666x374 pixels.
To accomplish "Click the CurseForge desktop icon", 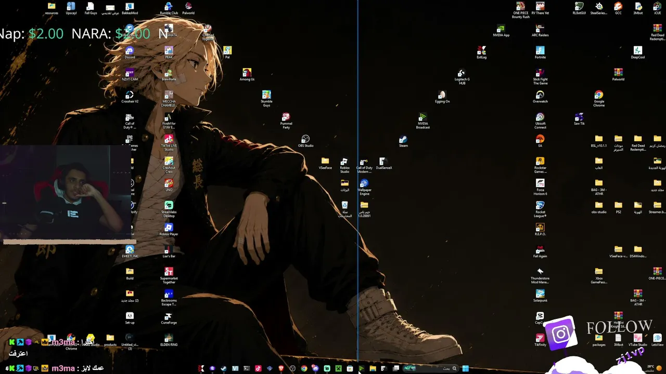I will click(x=169, y=318).
